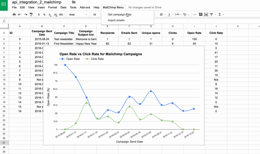Image resolution: width=260 pixels, height=154 pixels.
Task: Insert a chart
Action: click(206, 14)
